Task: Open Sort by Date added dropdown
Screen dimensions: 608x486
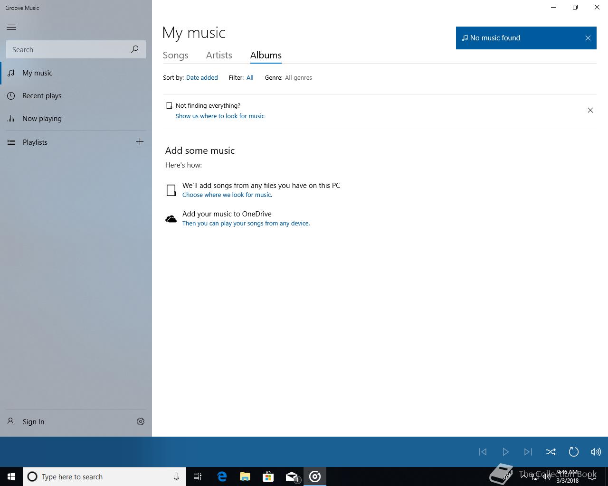Action: pyautogui.click(x=202, y=77)
